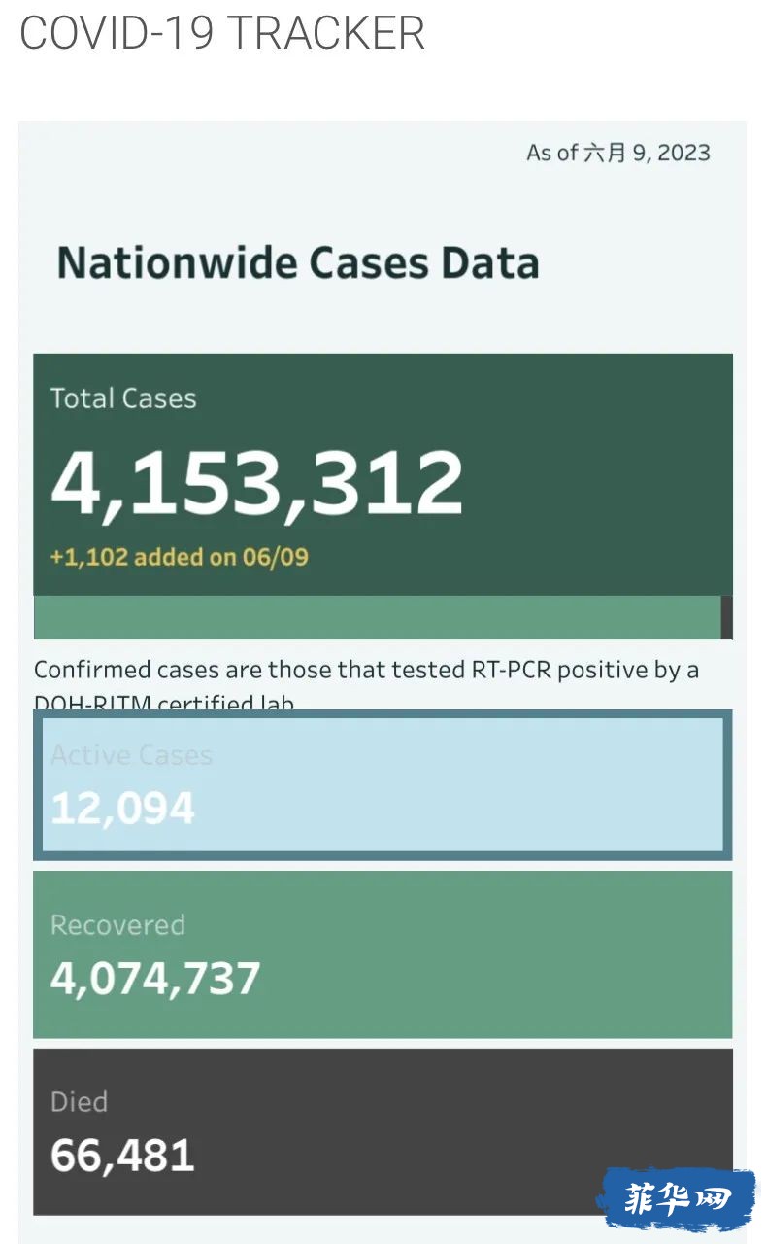Viewport: 766px width, 1244px height.
Task: Click the 12,094 active cases figure
Action: coord(122,809)
